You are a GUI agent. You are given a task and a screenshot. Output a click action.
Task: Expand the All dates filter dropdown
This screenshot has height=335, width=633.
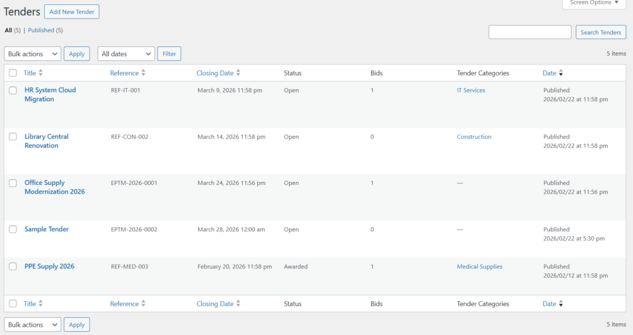tap(126, 54)
